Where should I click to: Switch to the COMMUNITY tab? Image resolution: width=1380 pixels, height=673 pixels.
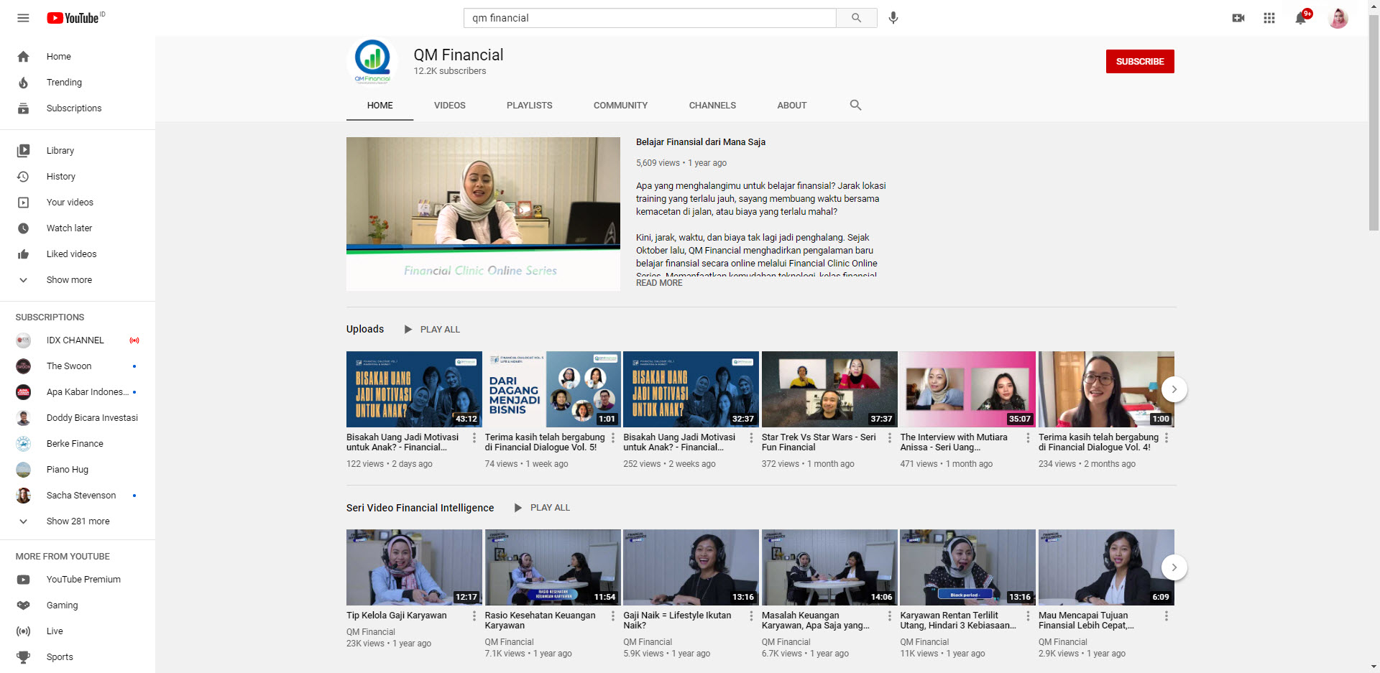620,106
